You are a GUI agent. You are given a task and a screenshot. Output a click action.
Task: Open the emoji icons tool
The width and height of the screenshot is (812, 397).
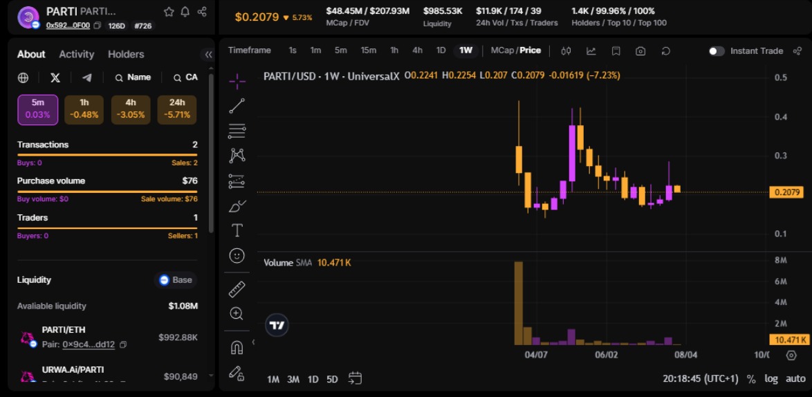click(x=237, y=256)
